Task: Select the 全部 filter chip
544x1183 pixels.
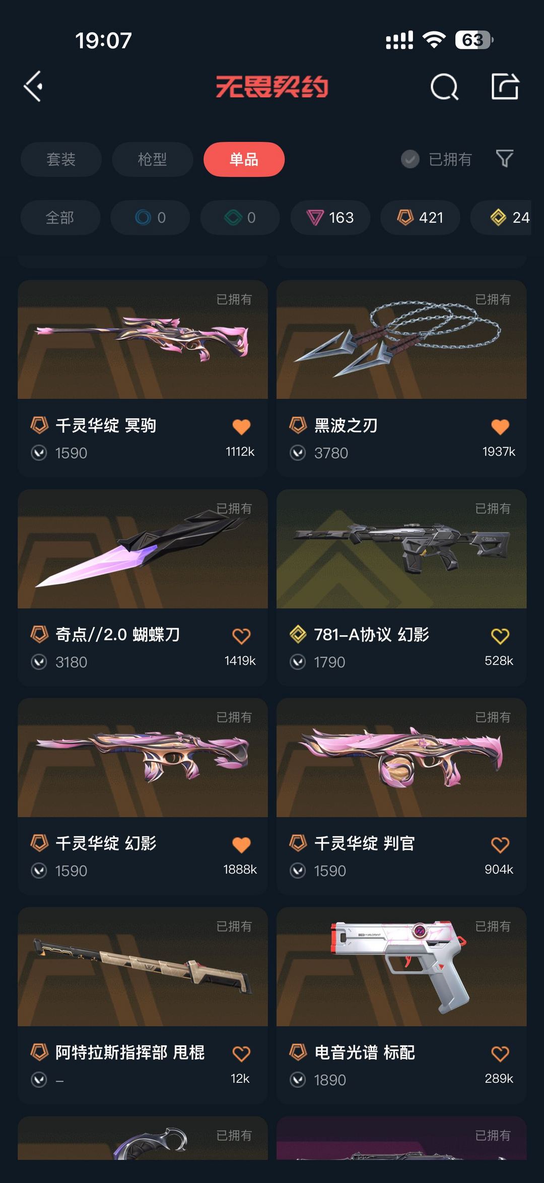Action: click(x=60, y=218)
